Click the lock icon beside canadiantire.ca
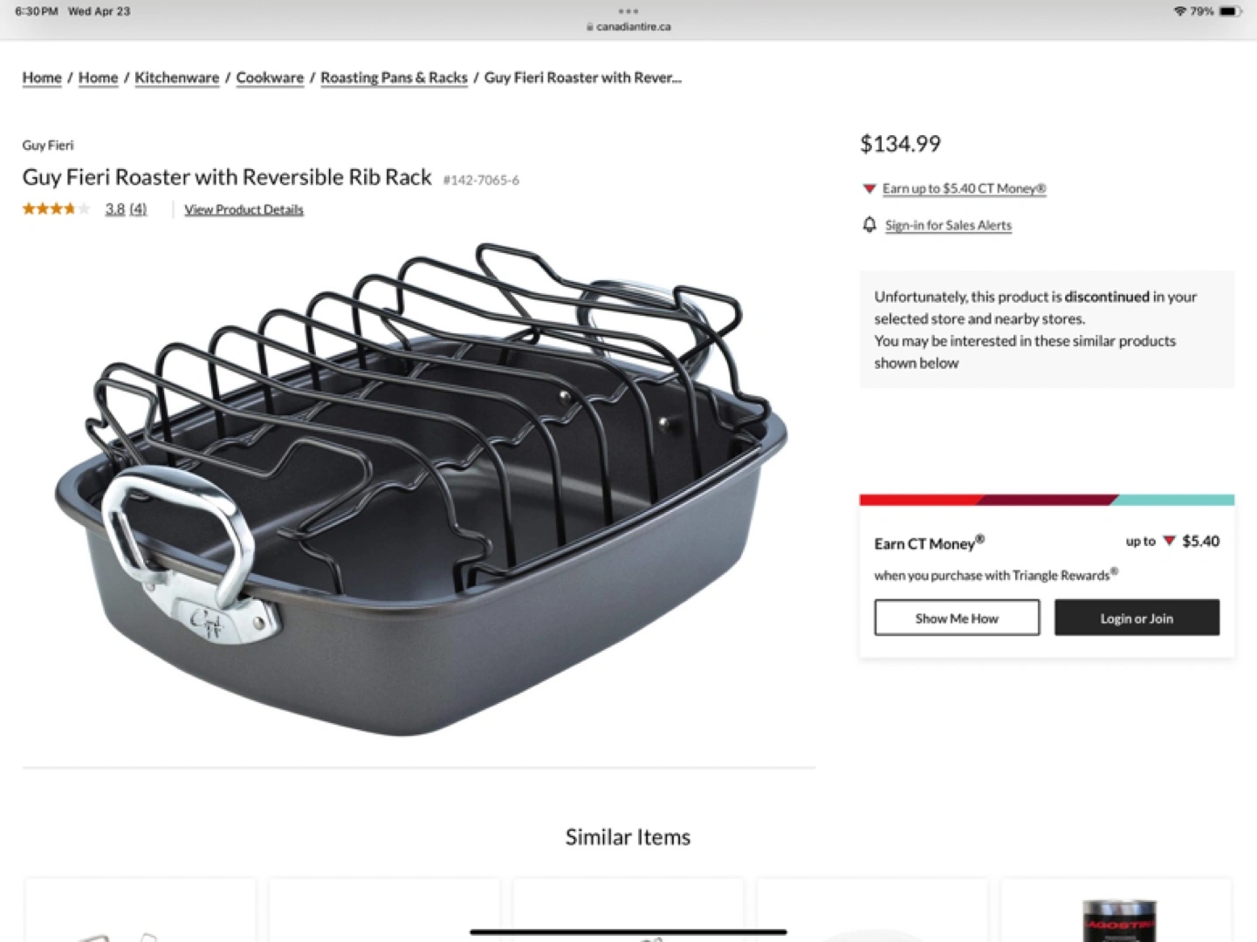Viewport: 1257px width, 942px height. click(x=590, y=27)
